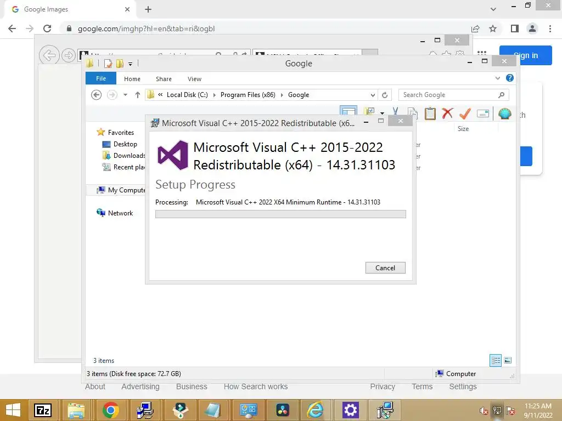Share this page from Chrome address bar
Viewport: 562px width, 421px height.
pyautogui.click(x=476, y=29)
